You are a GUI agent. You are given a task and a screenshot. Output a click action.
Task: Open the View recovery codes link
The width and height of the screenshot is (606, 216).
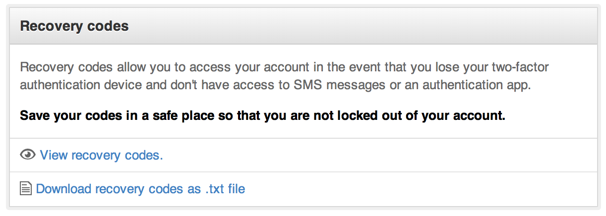(x=101, y=155)
